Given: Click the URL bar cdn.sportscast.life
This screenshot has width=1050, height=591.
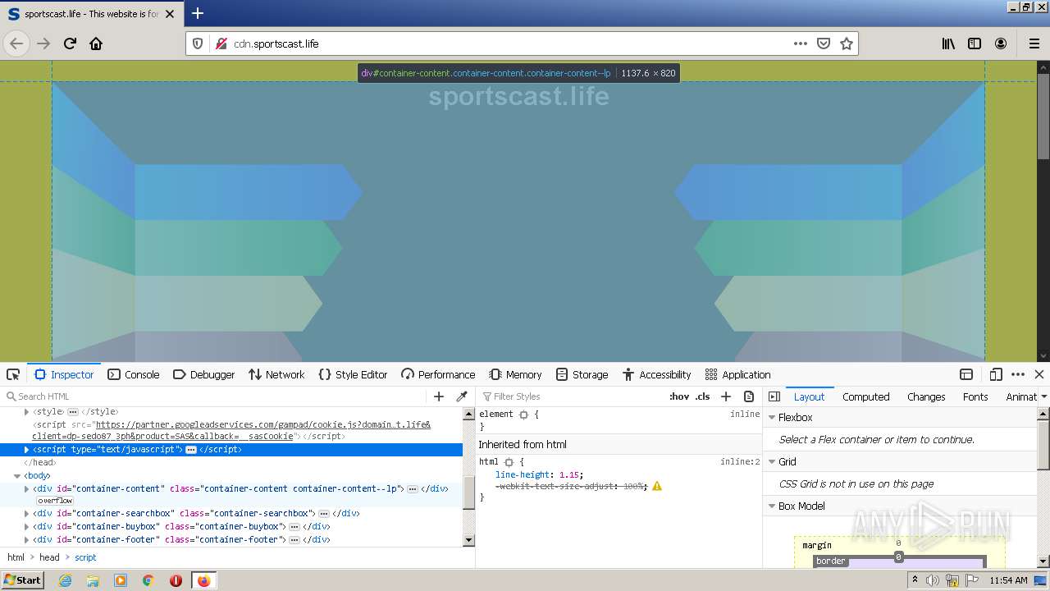Looking at the screenshot, I should (x=509, y=44).
